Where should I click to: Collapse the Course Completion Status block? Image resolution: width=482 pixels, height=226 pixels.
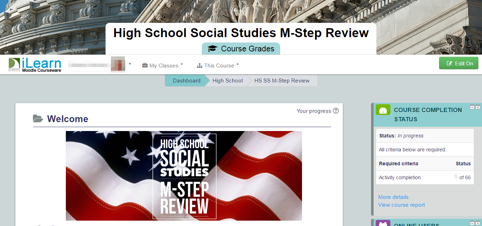472,107
